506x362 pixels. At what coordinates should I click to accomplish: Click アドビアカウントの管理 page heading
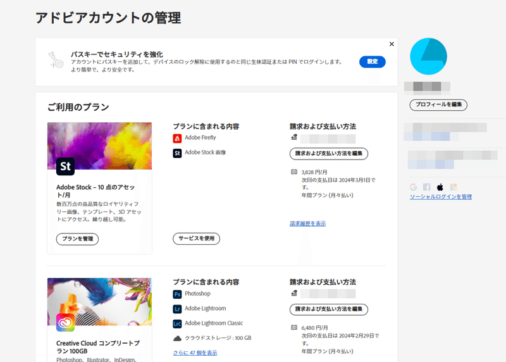click(108, 18)
